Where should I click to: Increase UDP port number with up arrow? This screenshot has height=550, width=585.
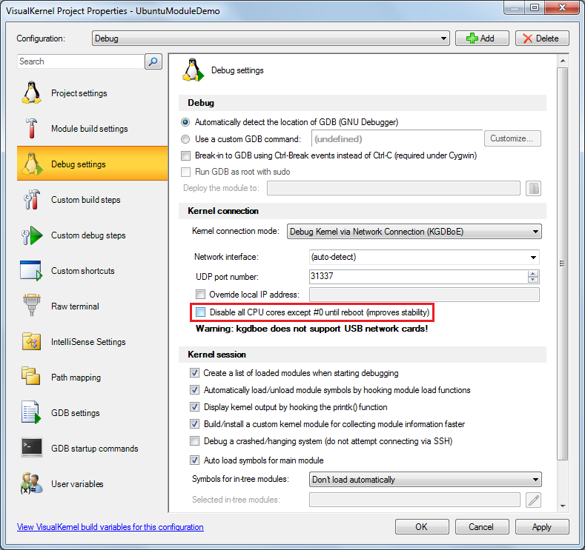coord(533,274)
